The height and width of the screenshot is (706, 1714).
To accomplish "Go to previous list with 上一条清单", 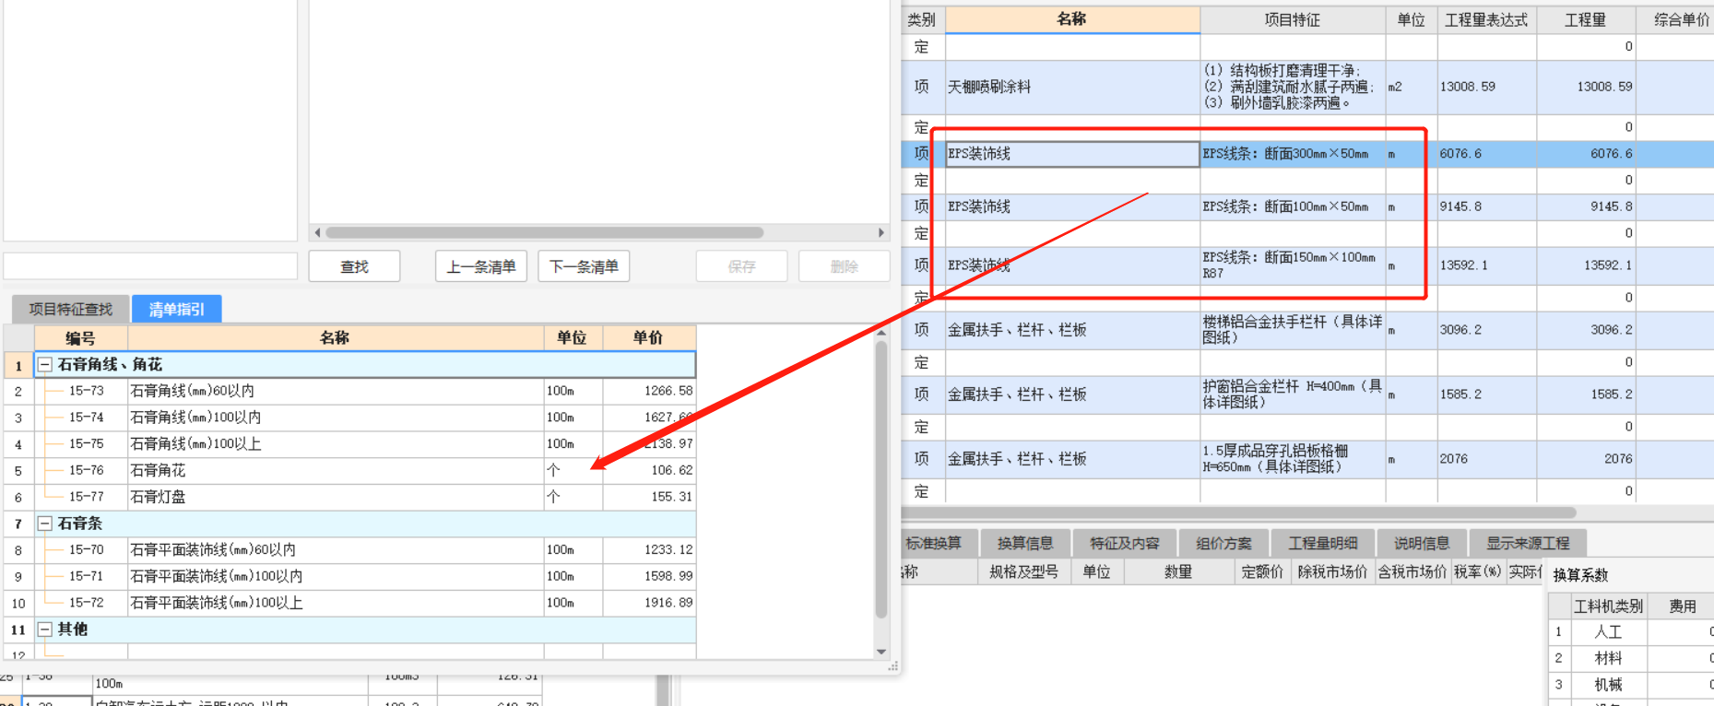I will click(481, 266).
